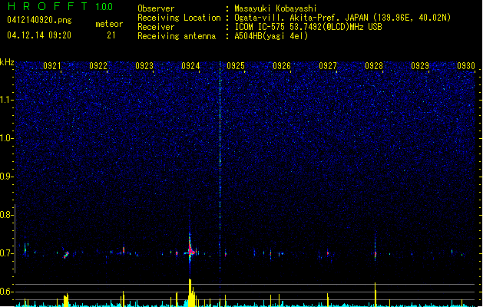This screenshot has width=483, height=307.
Task: Click the Receiving antenna label
Action: 177,36
